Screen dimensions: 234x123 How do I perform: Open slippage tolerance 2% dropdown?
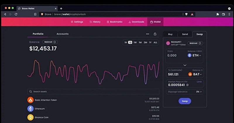click(199, 92)
